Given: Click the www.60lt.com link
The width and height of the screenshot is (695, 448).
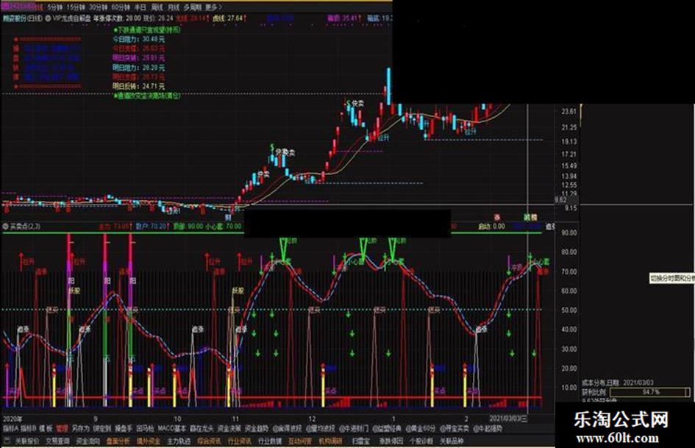Looking at the screenshot, I should [618, 438].
